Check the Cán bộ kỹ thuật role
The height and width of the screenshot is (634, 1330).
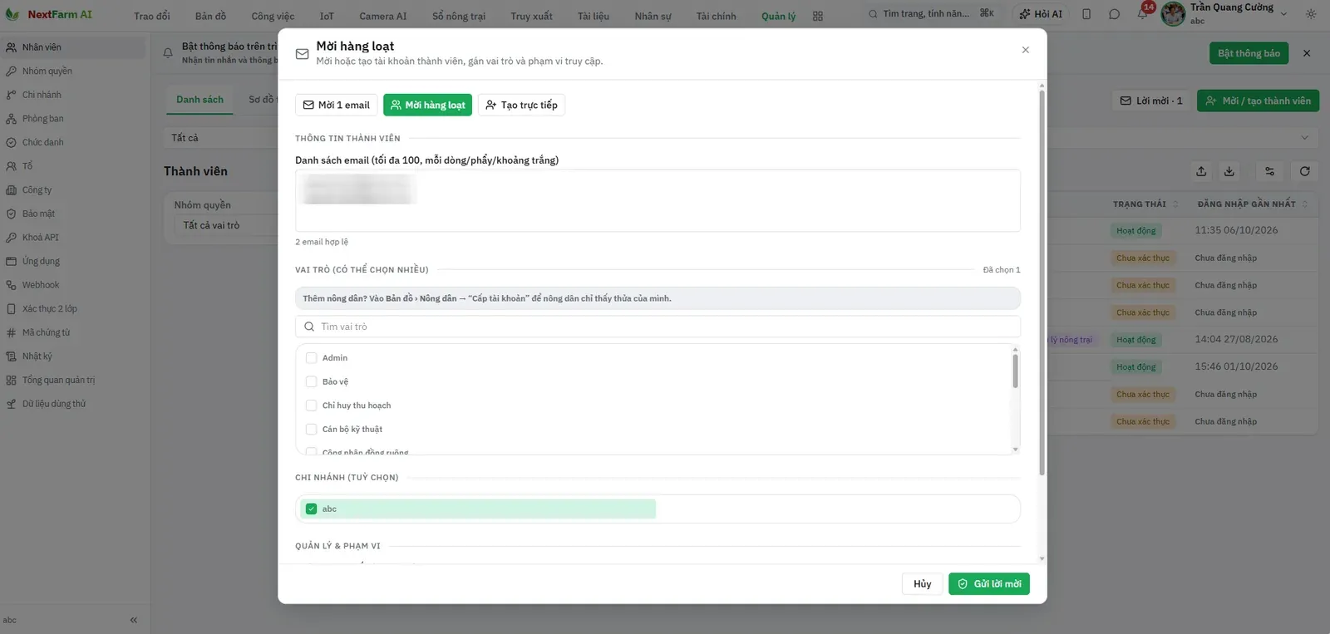coord(312,430)
